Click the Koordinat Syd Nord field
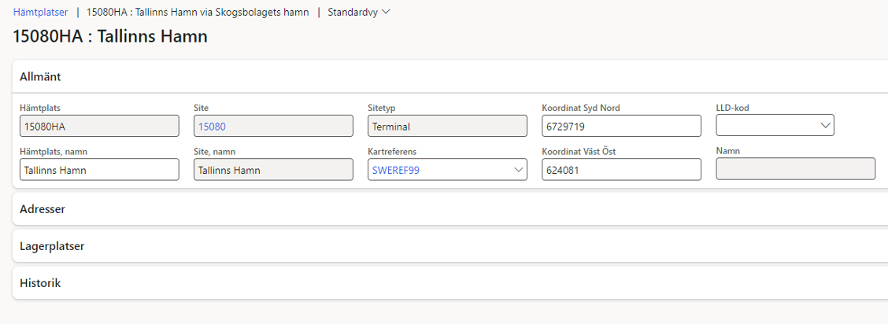Image resolution: width=888 pixels, height=324 pixels. [x=620, y=126]
